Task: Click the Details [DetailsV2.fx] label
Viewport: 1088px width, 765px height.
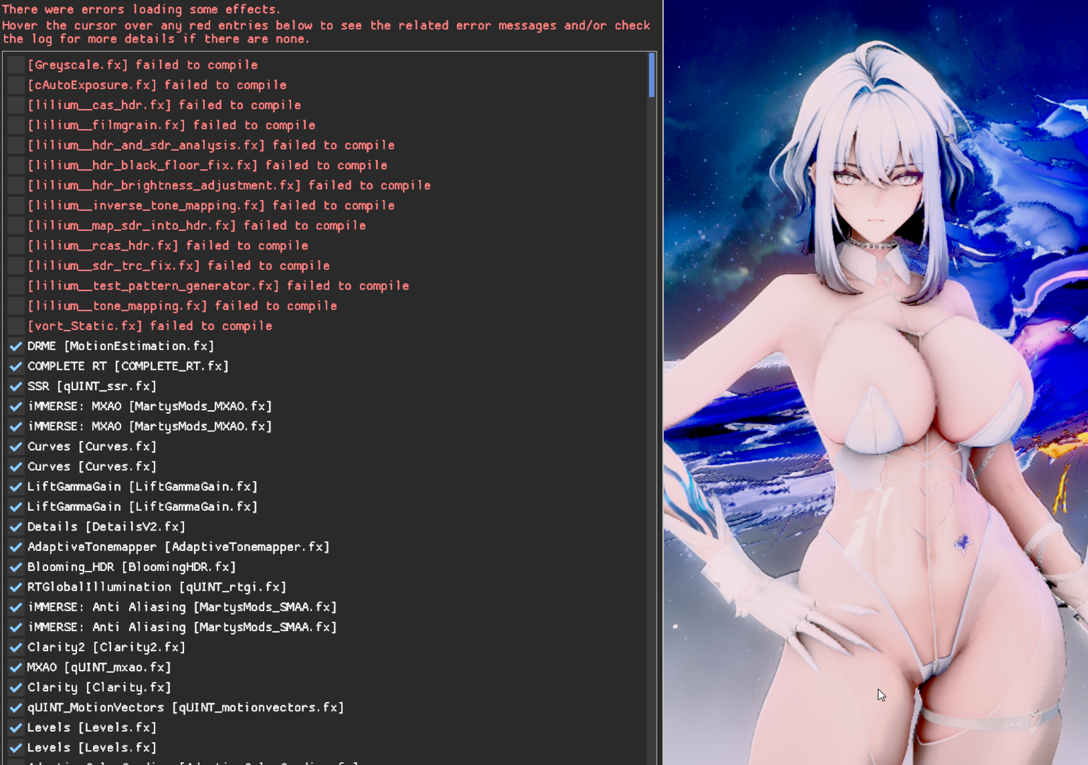Action: 106,527
